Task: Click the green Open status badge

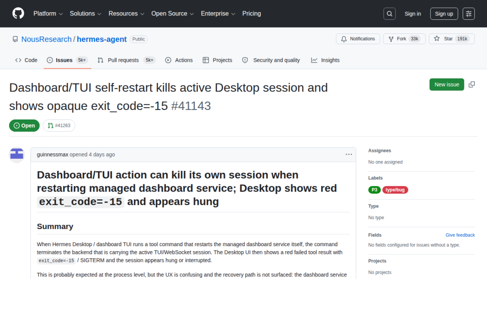Action: click(x=24, y=125)
